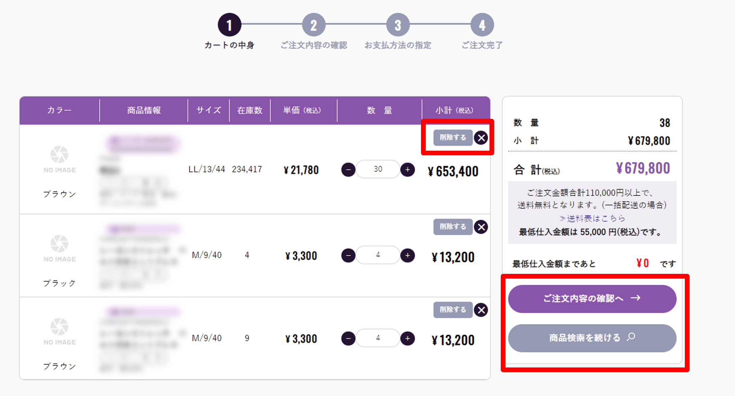
Task: Increase quantity on the last brown row
Action: [x=407, y=338]
